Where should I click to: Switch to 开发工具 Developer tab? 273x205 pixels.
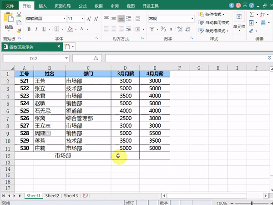point(151,6)
